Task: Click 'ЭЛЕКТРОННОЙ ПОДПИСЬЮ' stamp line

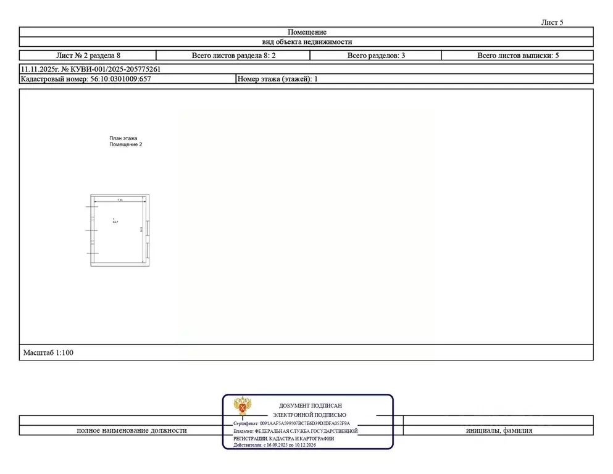Action: coord(309,415)
